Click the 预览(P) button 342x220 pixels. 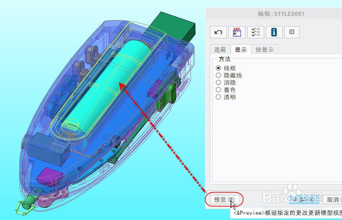[x=224, y=200]
